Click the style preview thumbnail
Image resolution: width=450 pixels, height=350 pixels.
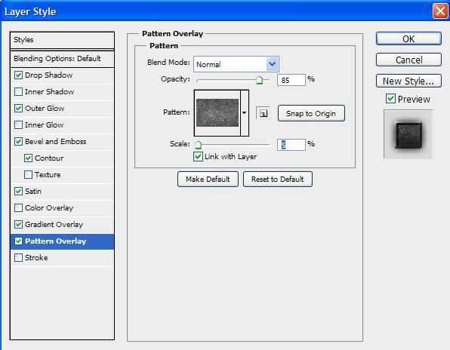click(408, 134)
